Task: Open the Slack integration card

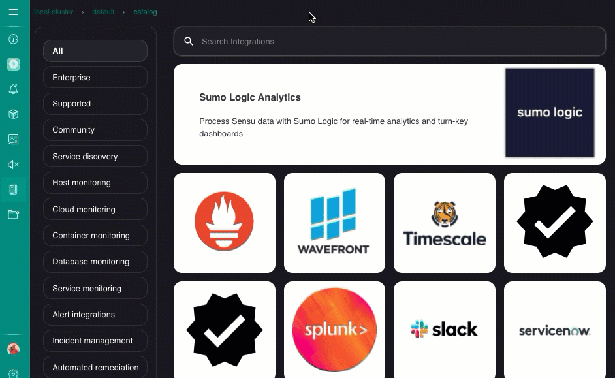Action: [445, 330]
